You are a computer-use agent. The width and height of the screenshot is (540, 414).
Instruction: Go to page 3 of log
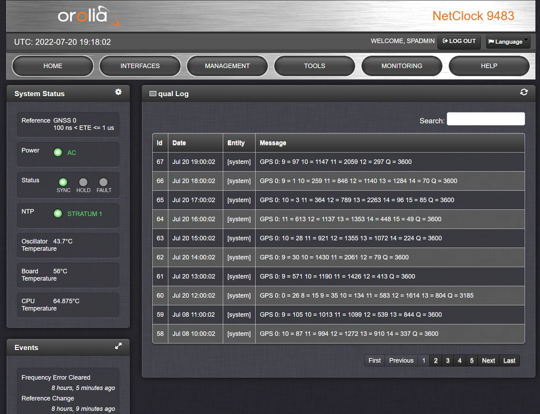click(448, 361)
